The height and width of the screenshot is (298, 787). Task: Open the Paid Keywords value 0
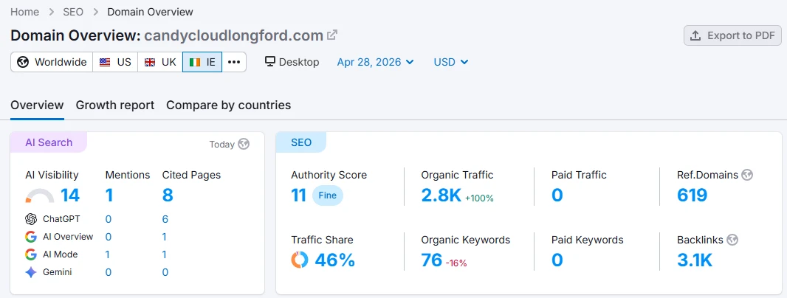click(x=557, y=260)
